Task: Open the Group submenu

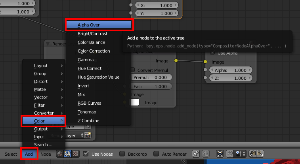Action: coord(44,74)
